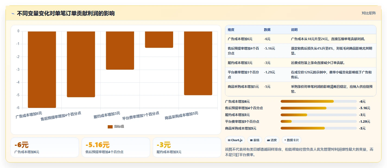Viewport: 387px width, 168px height.
Task: Click the y-axis label -3
Action: [18, 70]
